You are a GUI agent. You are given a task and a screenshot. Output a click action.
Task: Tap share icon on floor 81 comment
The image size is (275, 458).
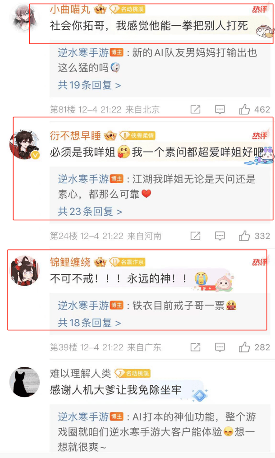[195, 110]
